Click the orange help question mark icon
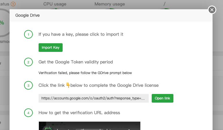Screen dimensions: 223x130 click(x=13, y=4)
